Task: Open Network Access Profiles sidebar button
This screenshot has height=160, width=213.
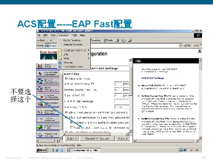Action: coord(48,127)
